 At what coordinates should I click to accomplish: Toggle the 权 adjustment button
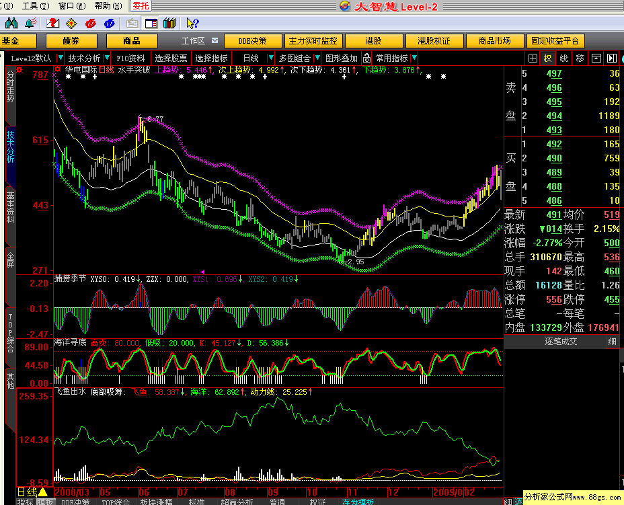[x=547, y=58]
